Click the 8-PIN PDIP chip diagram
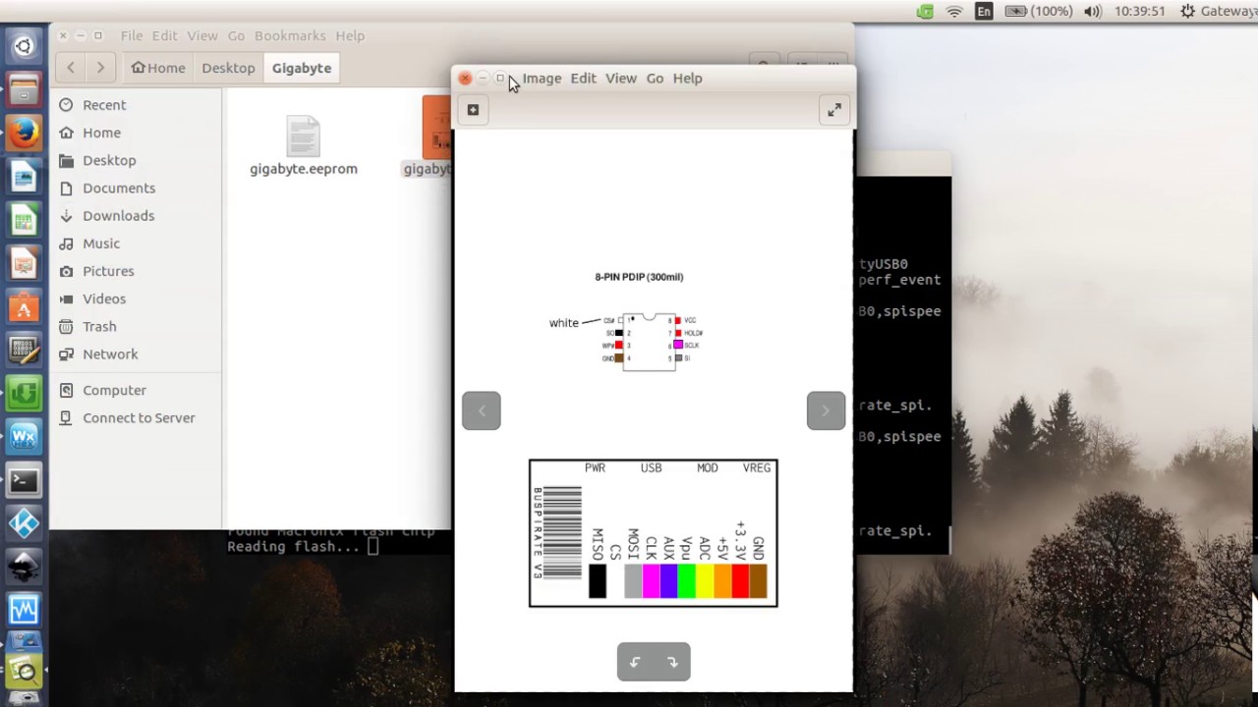This screenshot has width=1258, height=707. click(x=650, y=340)
